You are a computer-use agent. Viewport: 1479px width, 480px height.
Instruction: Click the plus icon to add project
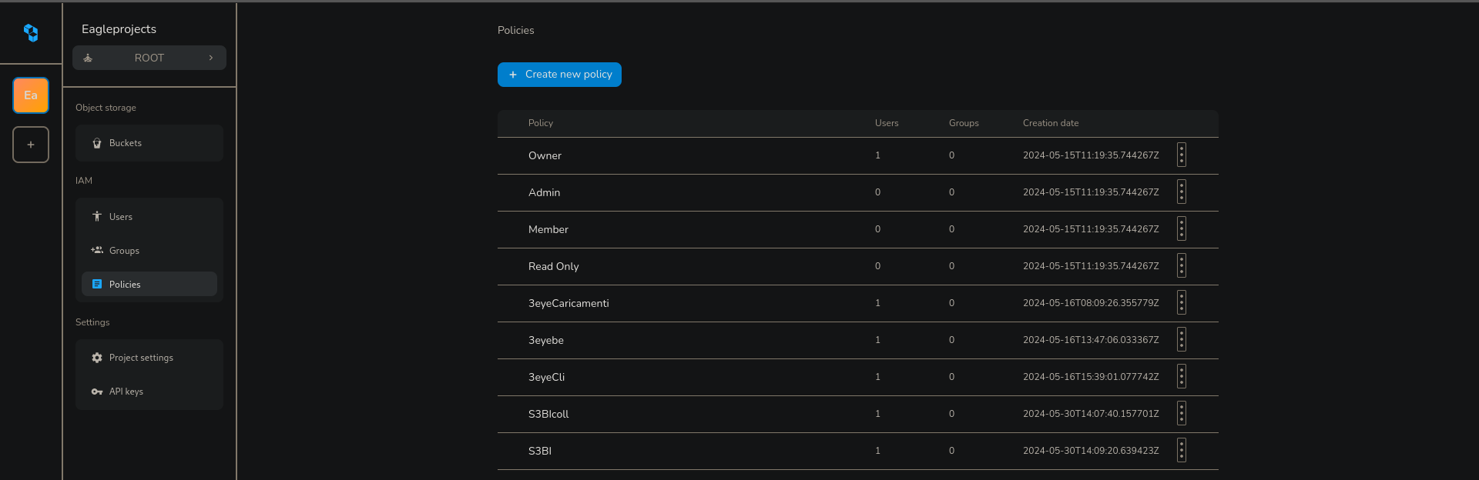[31, 145]
